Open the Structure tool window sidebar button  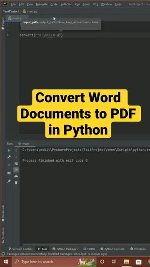(3, 236)
